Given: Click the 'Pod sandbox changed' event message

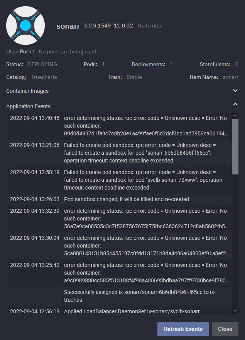Looking at the screenshot, I should pos(127,199).
